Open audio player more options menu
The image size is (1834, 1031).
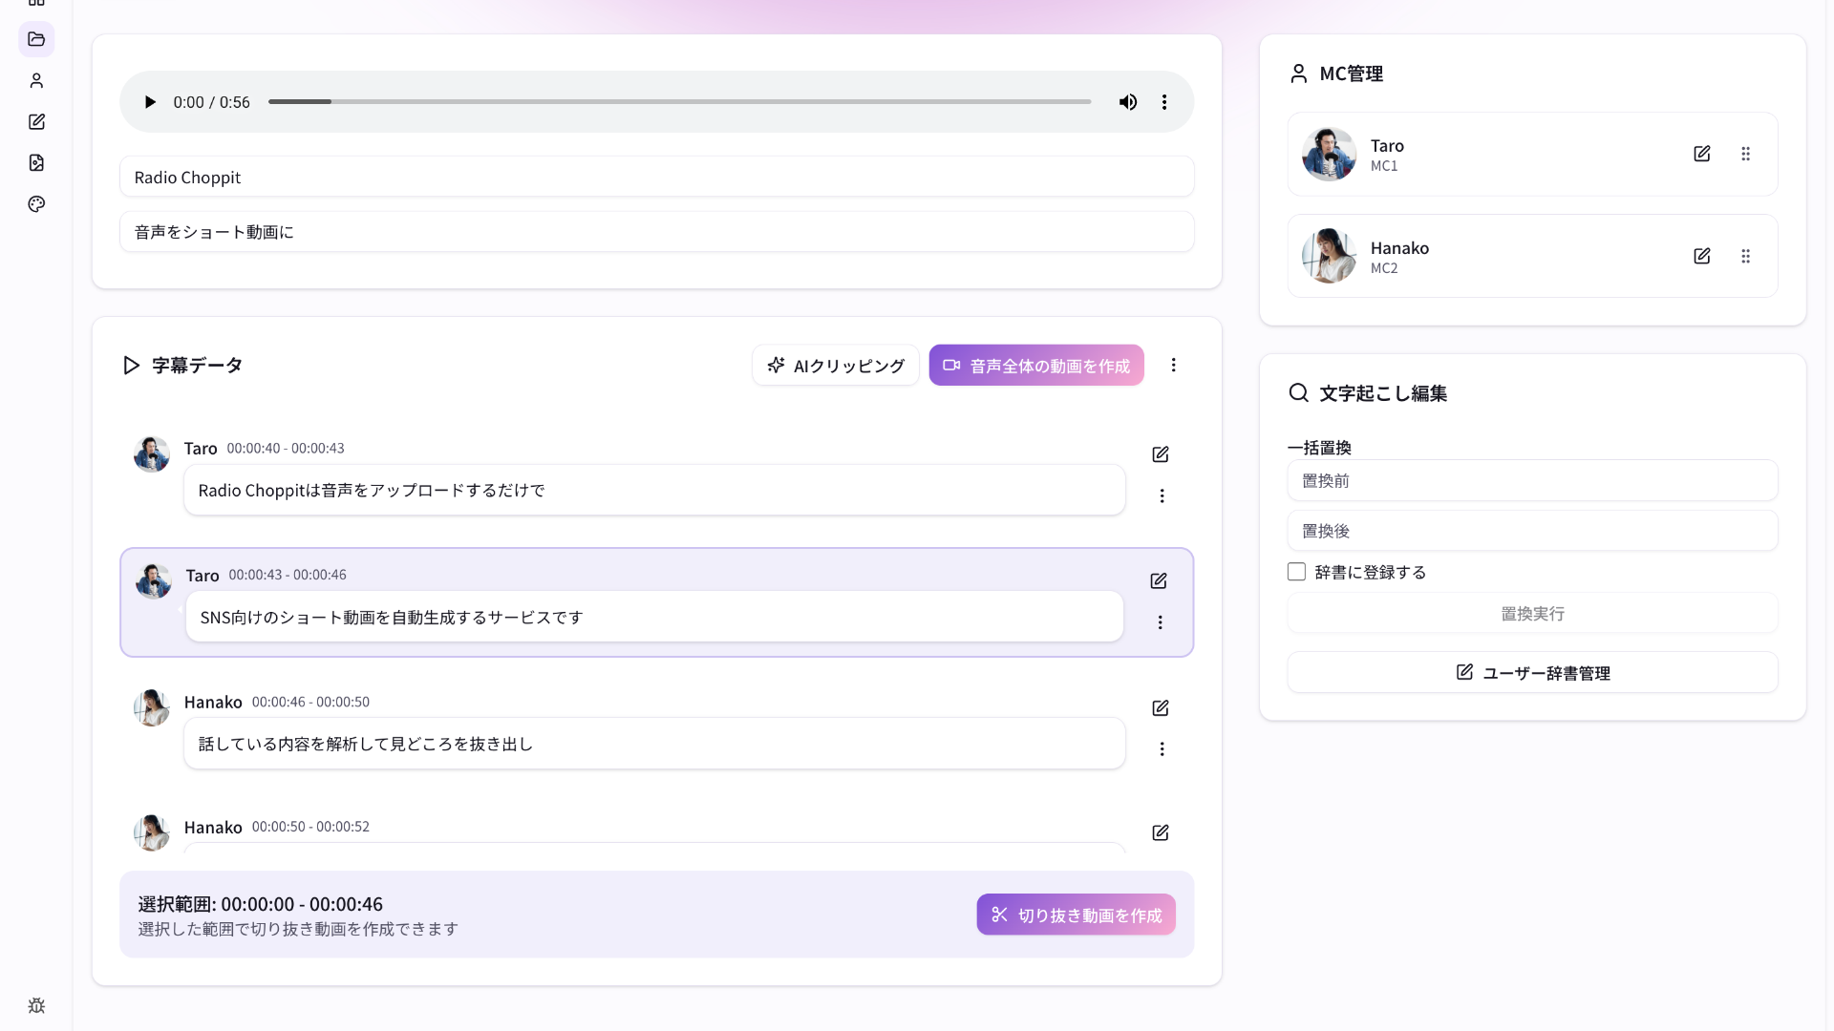1164,102
